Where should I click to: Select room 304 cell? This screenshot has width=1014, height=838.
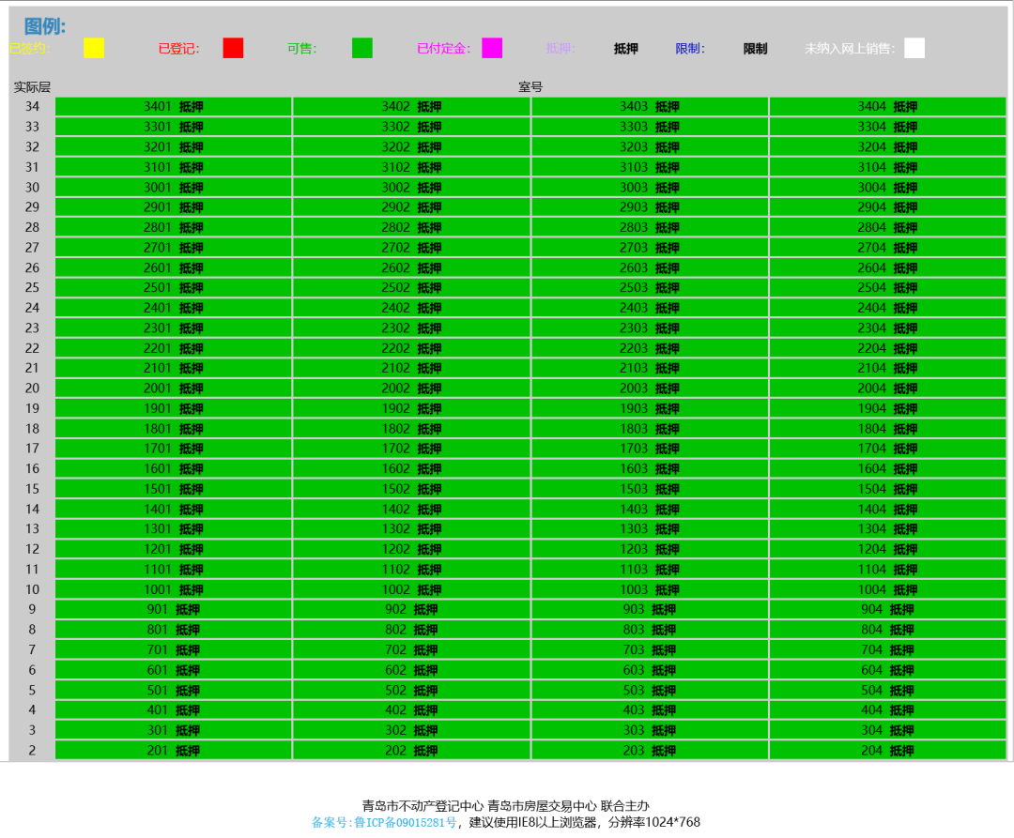point(888,730)
